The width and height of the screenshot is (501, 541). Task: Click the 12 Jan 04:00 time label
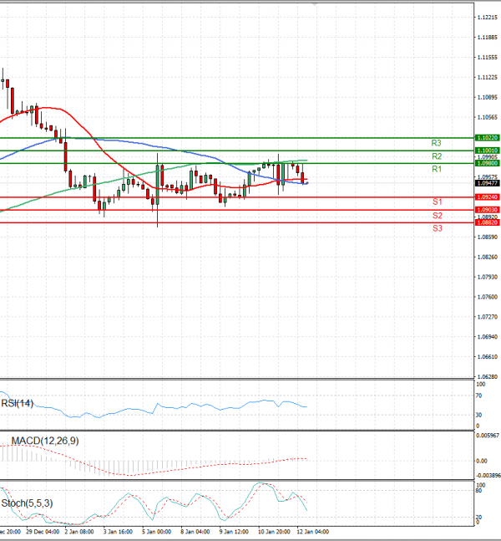(313, 532)
